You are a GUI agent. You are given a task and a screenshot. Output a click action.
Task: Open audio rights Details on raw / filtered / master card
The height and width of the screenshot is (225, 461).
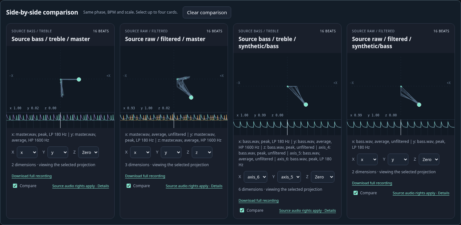(194, 186)
